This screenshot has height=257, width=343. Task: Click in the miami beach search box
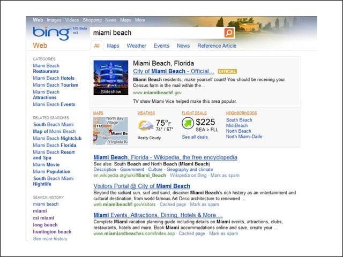click(157, 33)
